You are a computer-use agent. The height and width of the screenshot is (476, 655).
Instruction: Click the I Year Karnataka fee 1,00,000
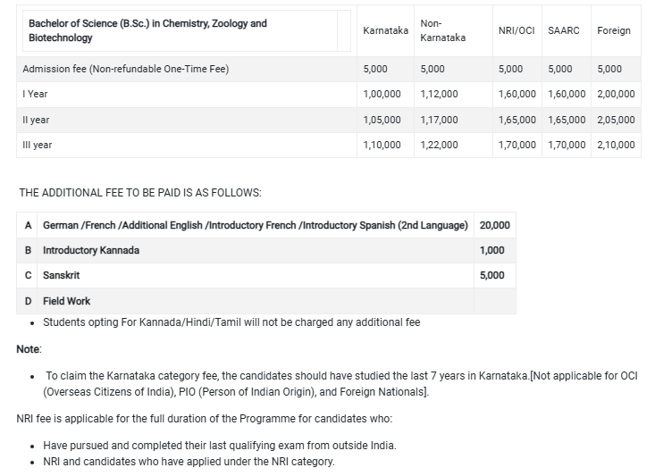382,94
